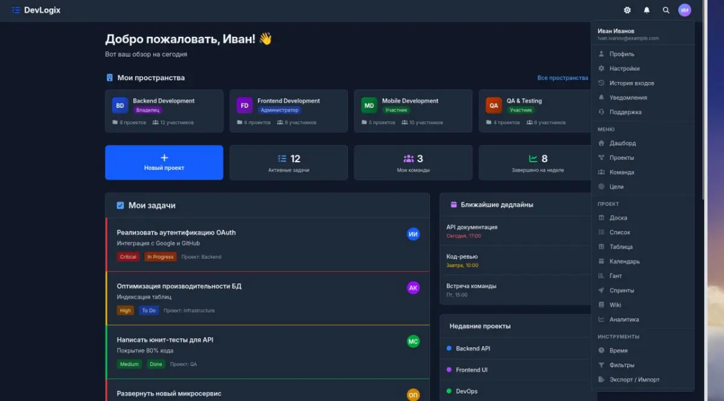Open task Развернуть новый микросервис
This screenshot has width=724, height=401.
(x=268, y=390)
